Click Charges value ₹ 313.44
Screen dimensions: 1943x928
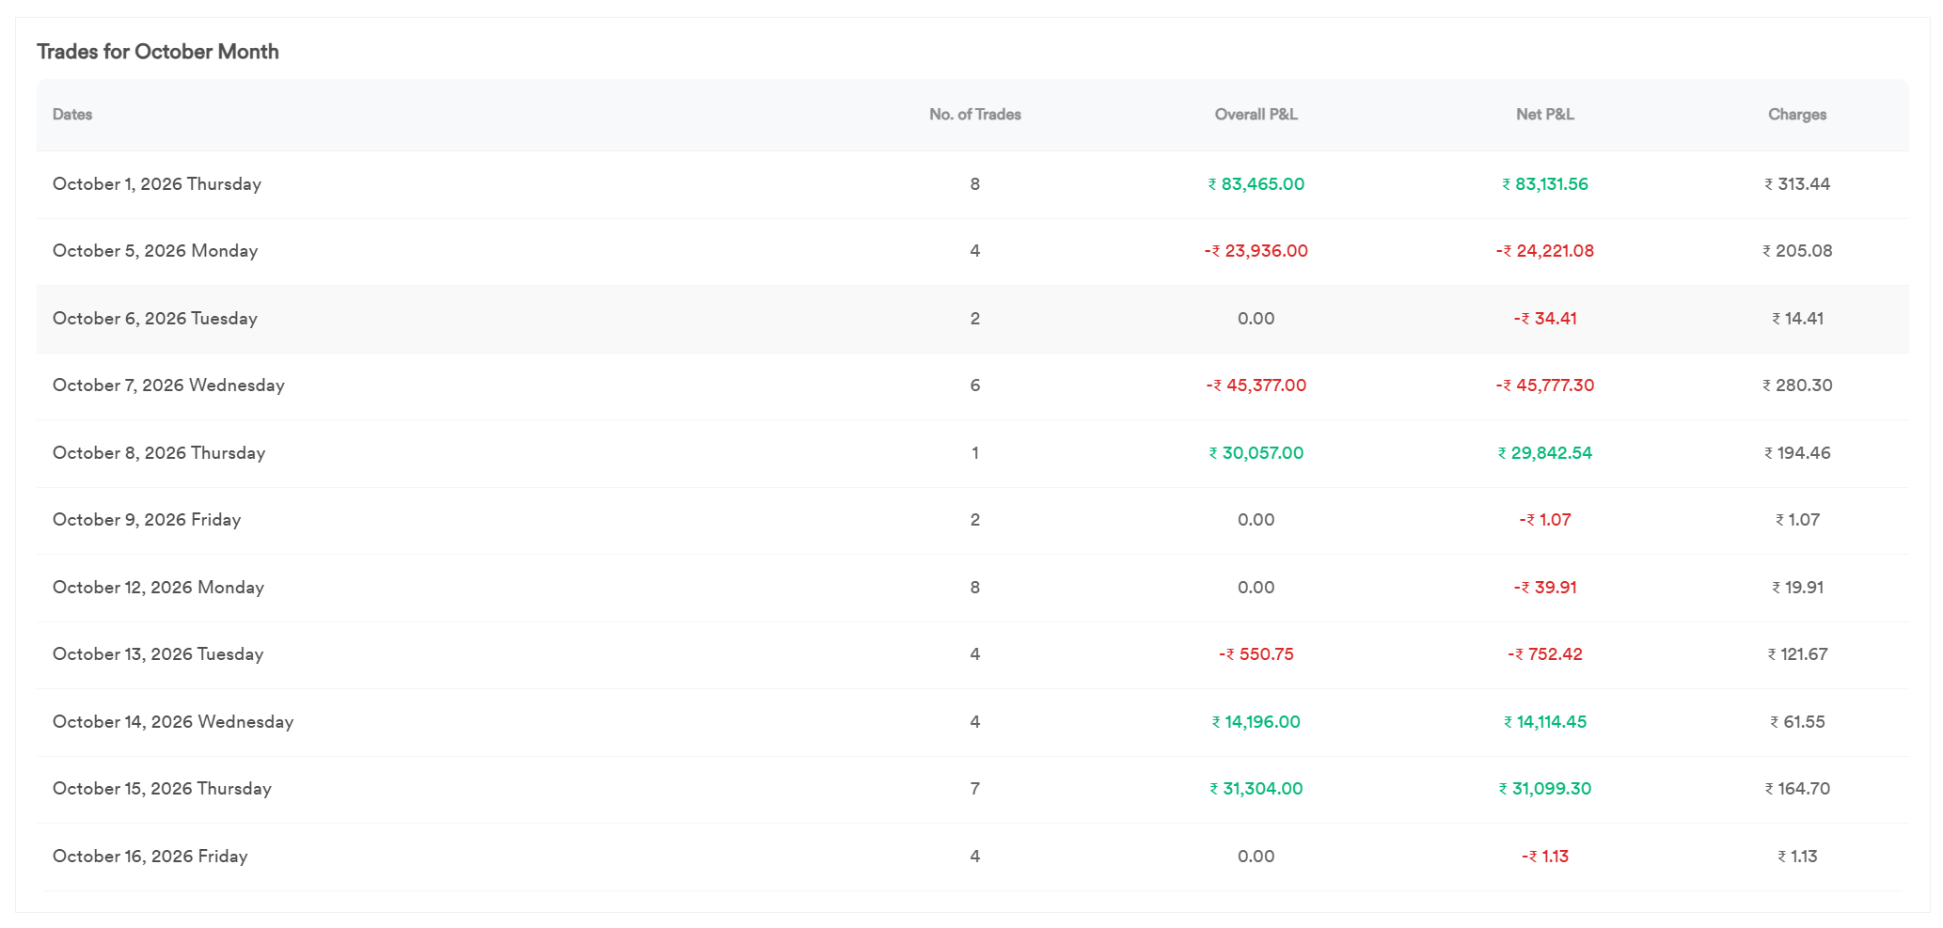click(1797, 184)
